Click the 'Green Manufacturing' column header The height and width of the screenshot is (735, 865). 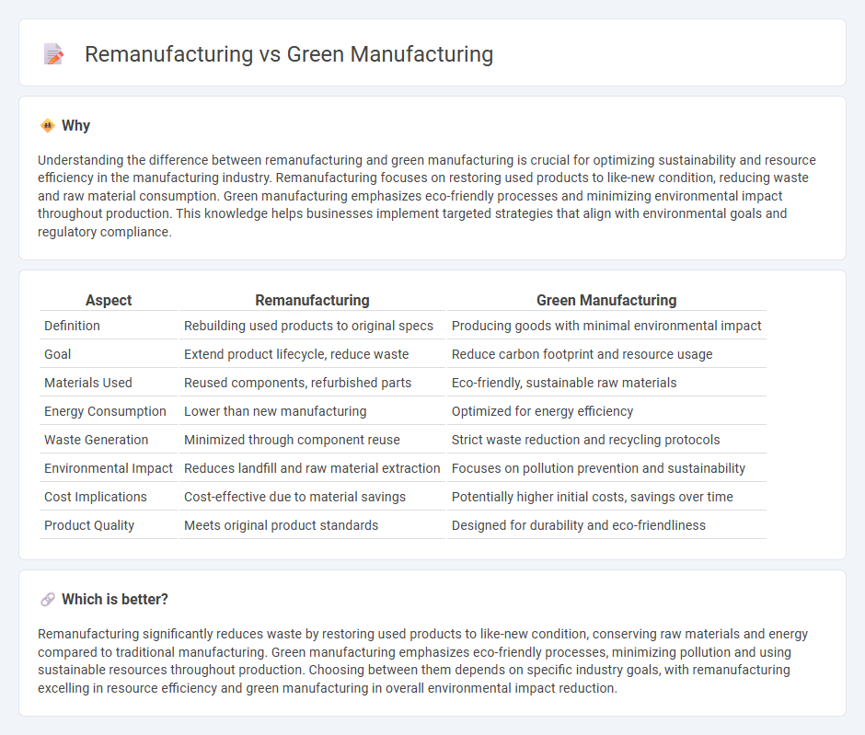pos(606,301)
